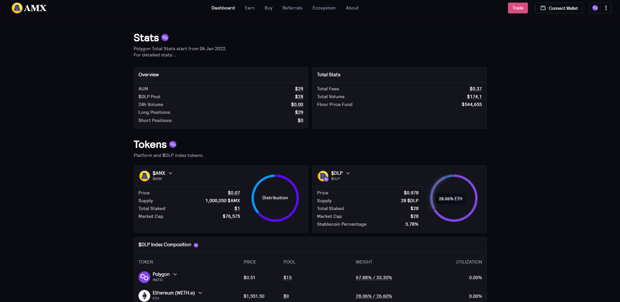
Task: Expand the Ethereum (WETH.e) row dropdown chevron
Action: 200,293
